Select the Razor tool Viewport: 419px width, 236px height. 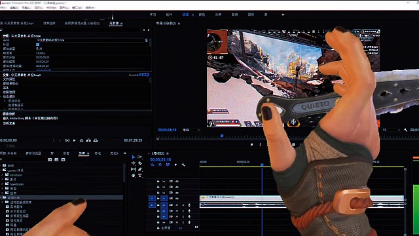pyautogui.click(x=139, y=163)
